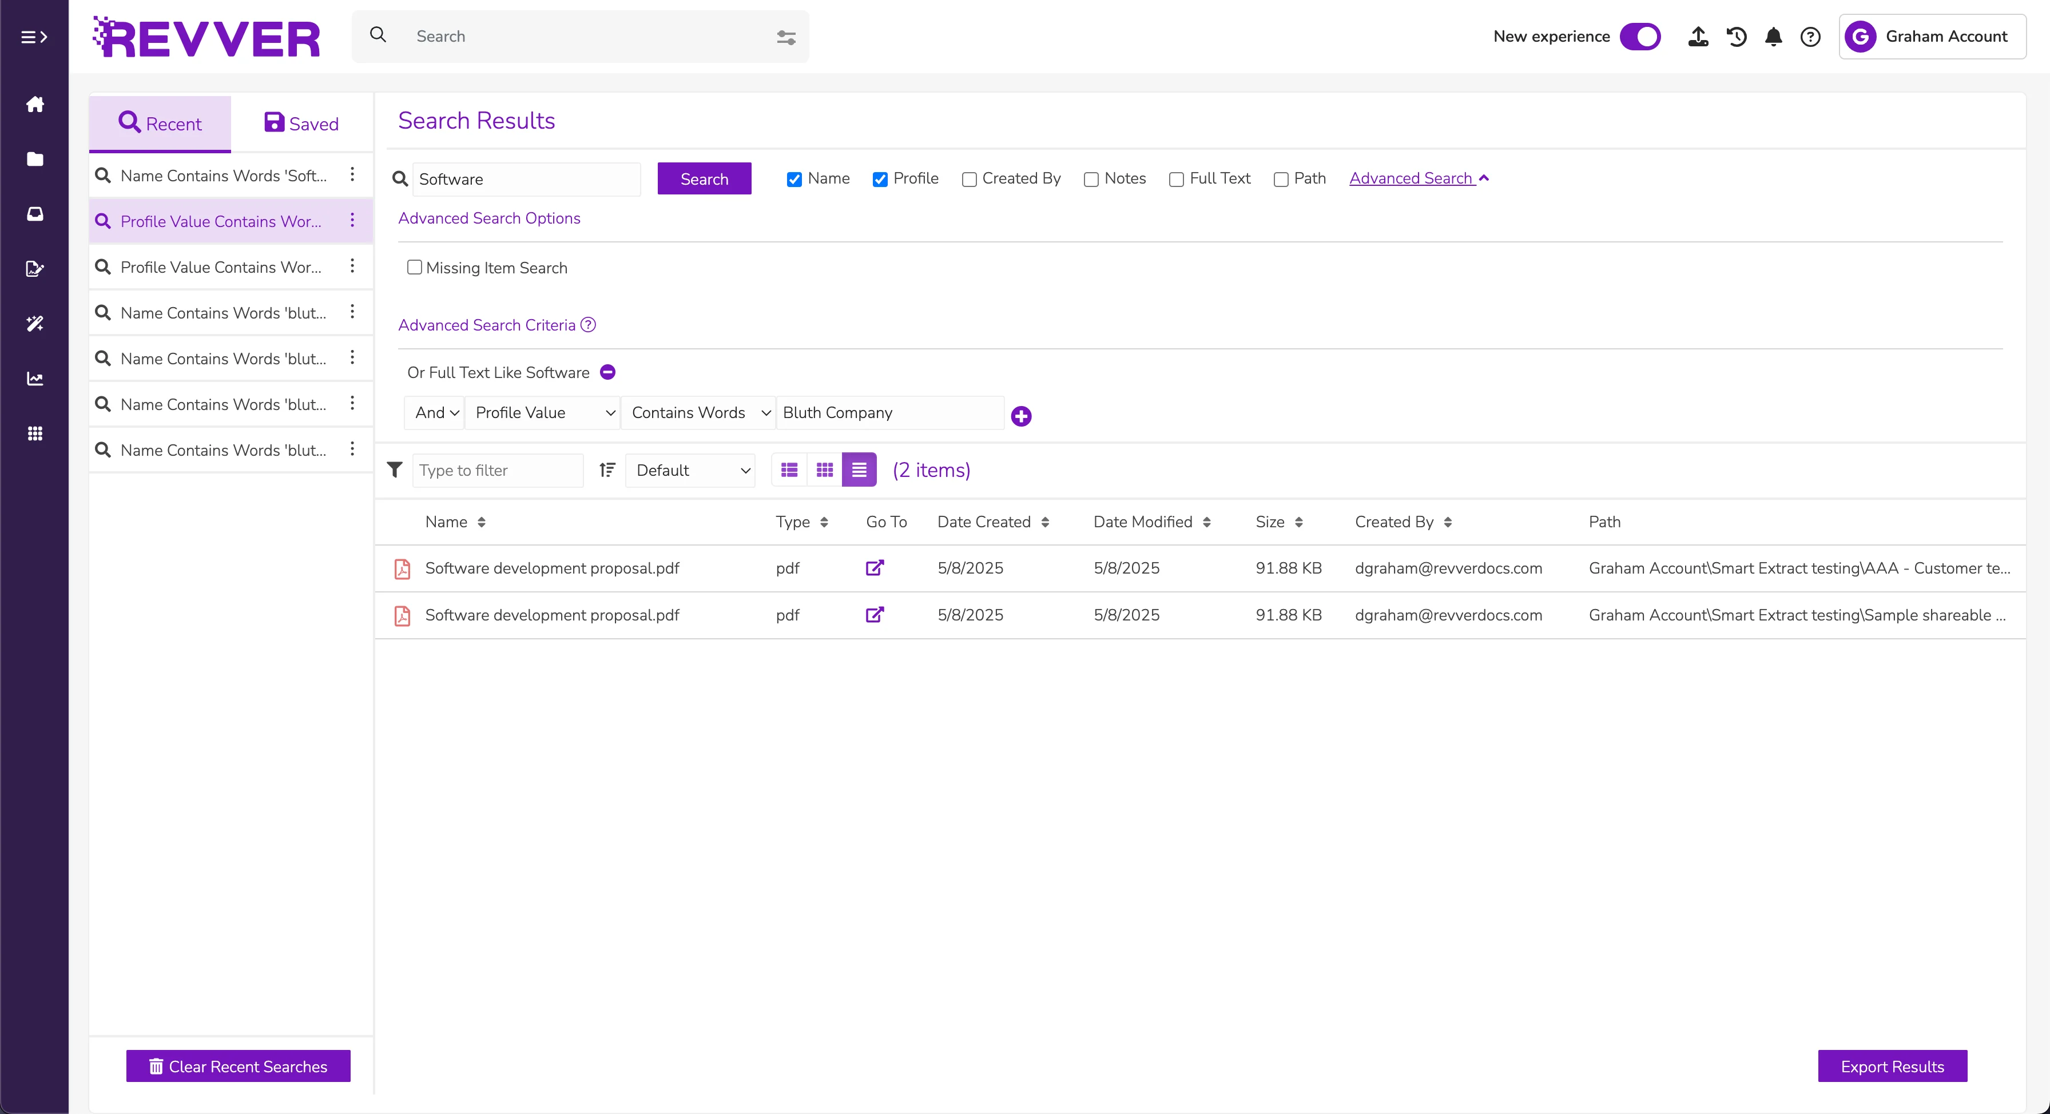Open the Default sort dropdown
The width and height of the screenshot is (2050, 1114).
coord(690,470)
